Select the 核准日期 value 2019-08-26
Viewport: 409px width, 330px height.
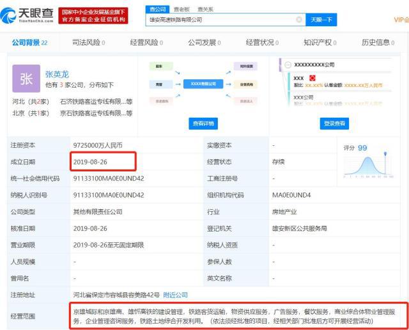tap(90, 228)
